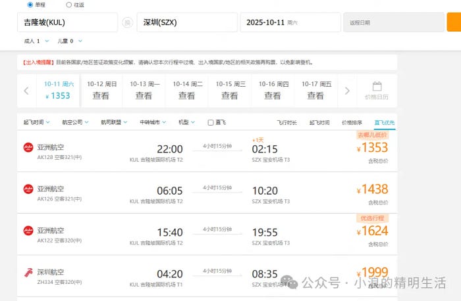Open the 价格日历 price calendar icon
Screen dimensions: 461x301
coord(377,91)
